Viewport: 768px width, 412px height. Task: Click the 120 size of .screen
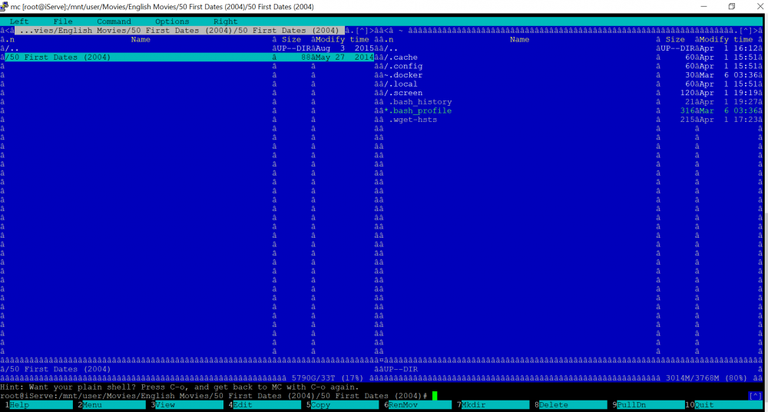click(687, 93)
